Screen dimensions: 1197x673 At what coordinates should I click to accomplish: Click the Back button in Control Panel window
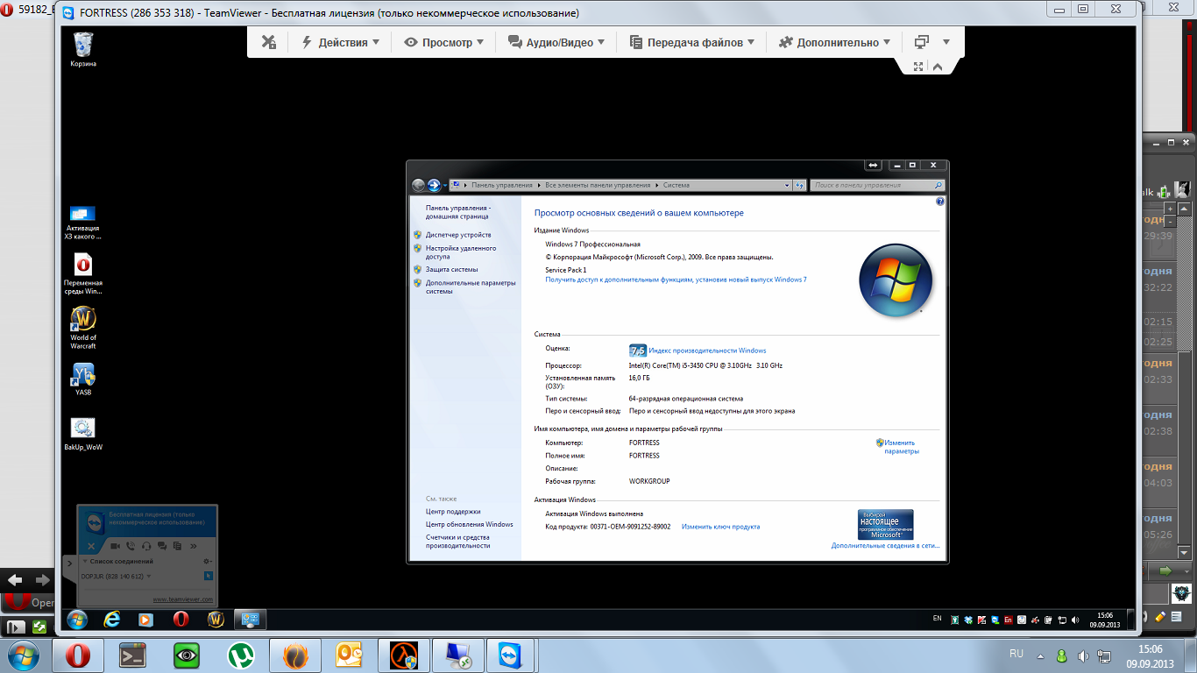tap(418, 185)
